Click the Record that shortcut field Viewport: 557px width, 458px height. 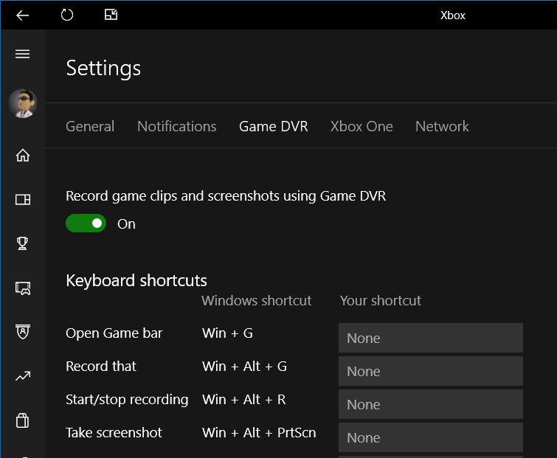pyautogui.click(x=431, y=371)
